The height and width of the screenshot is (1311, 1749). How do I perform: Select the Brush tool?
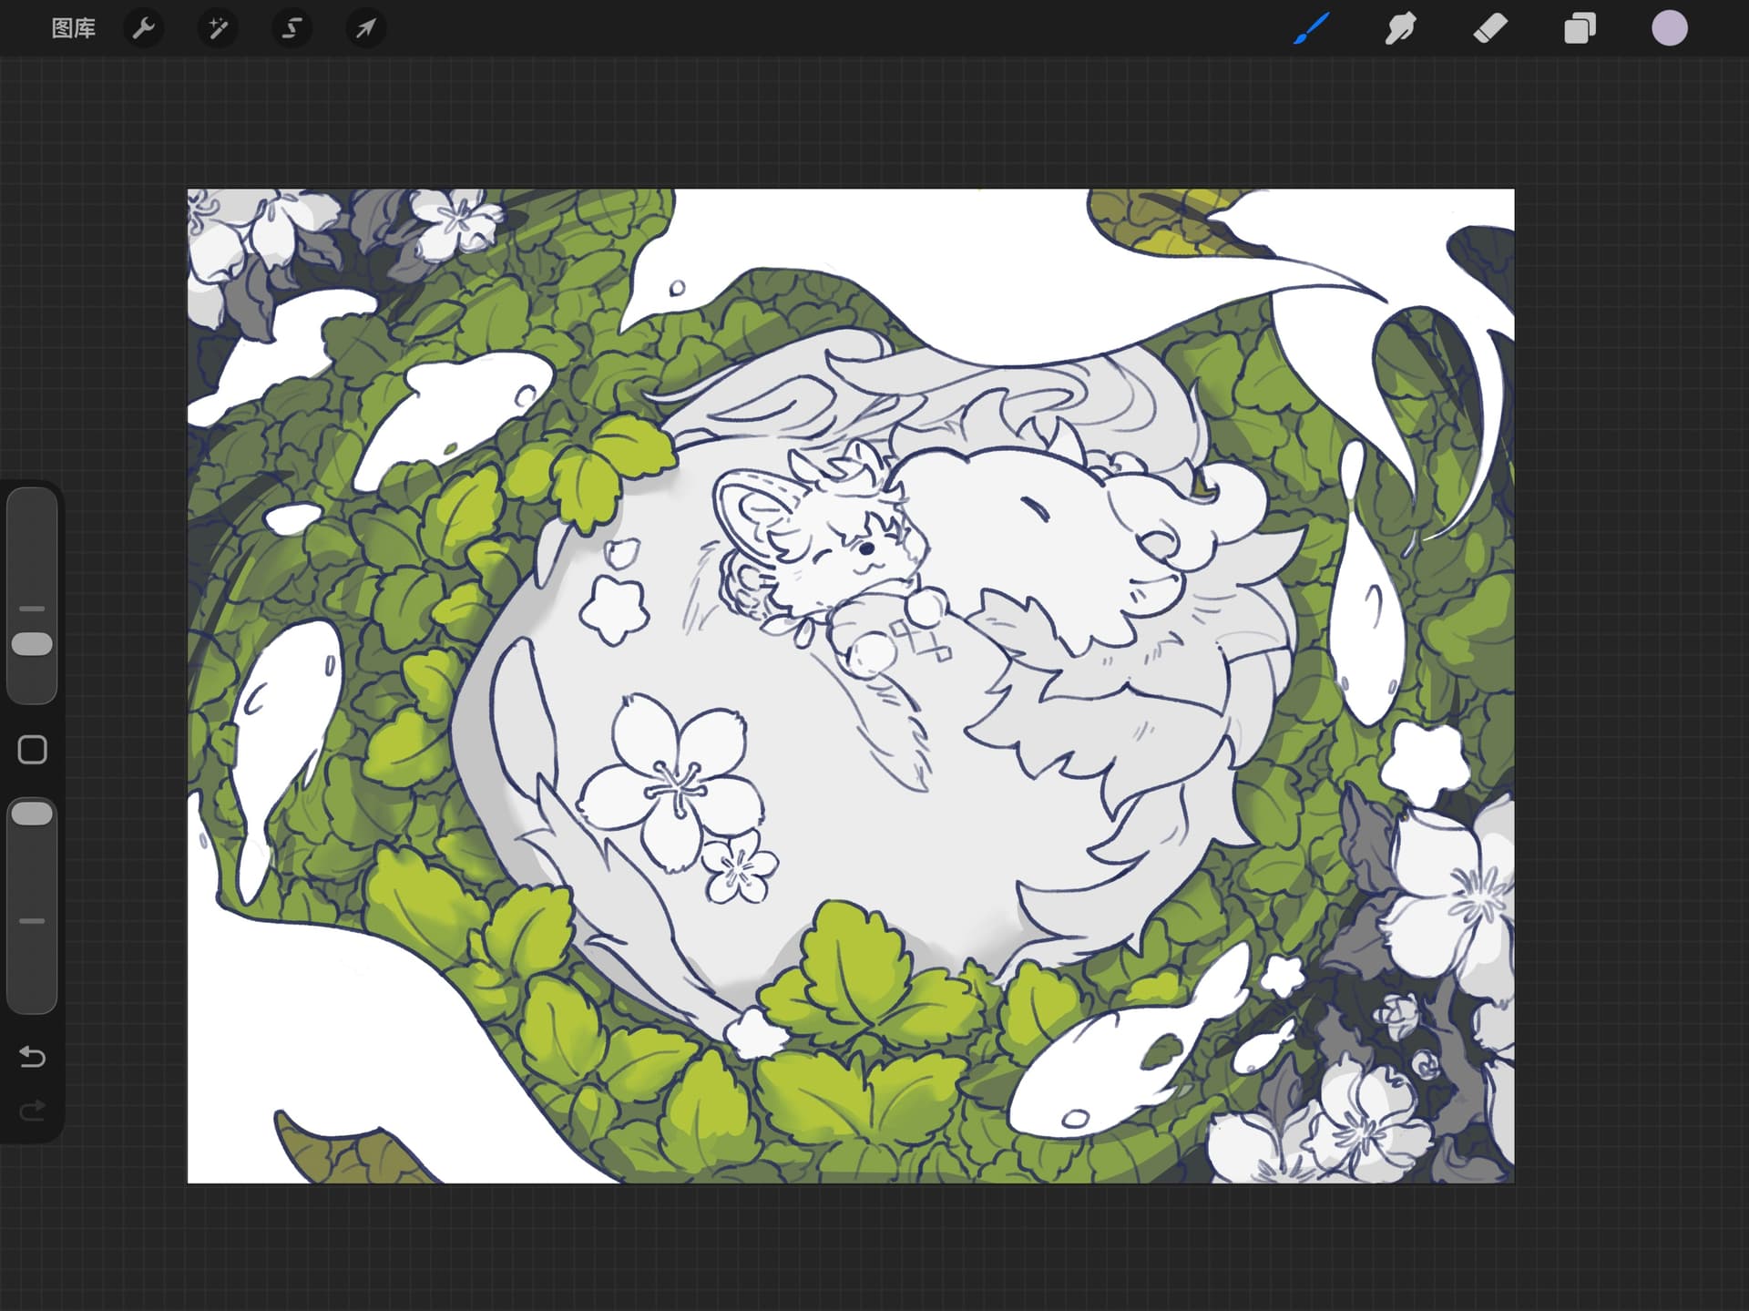coord(1312,28)
